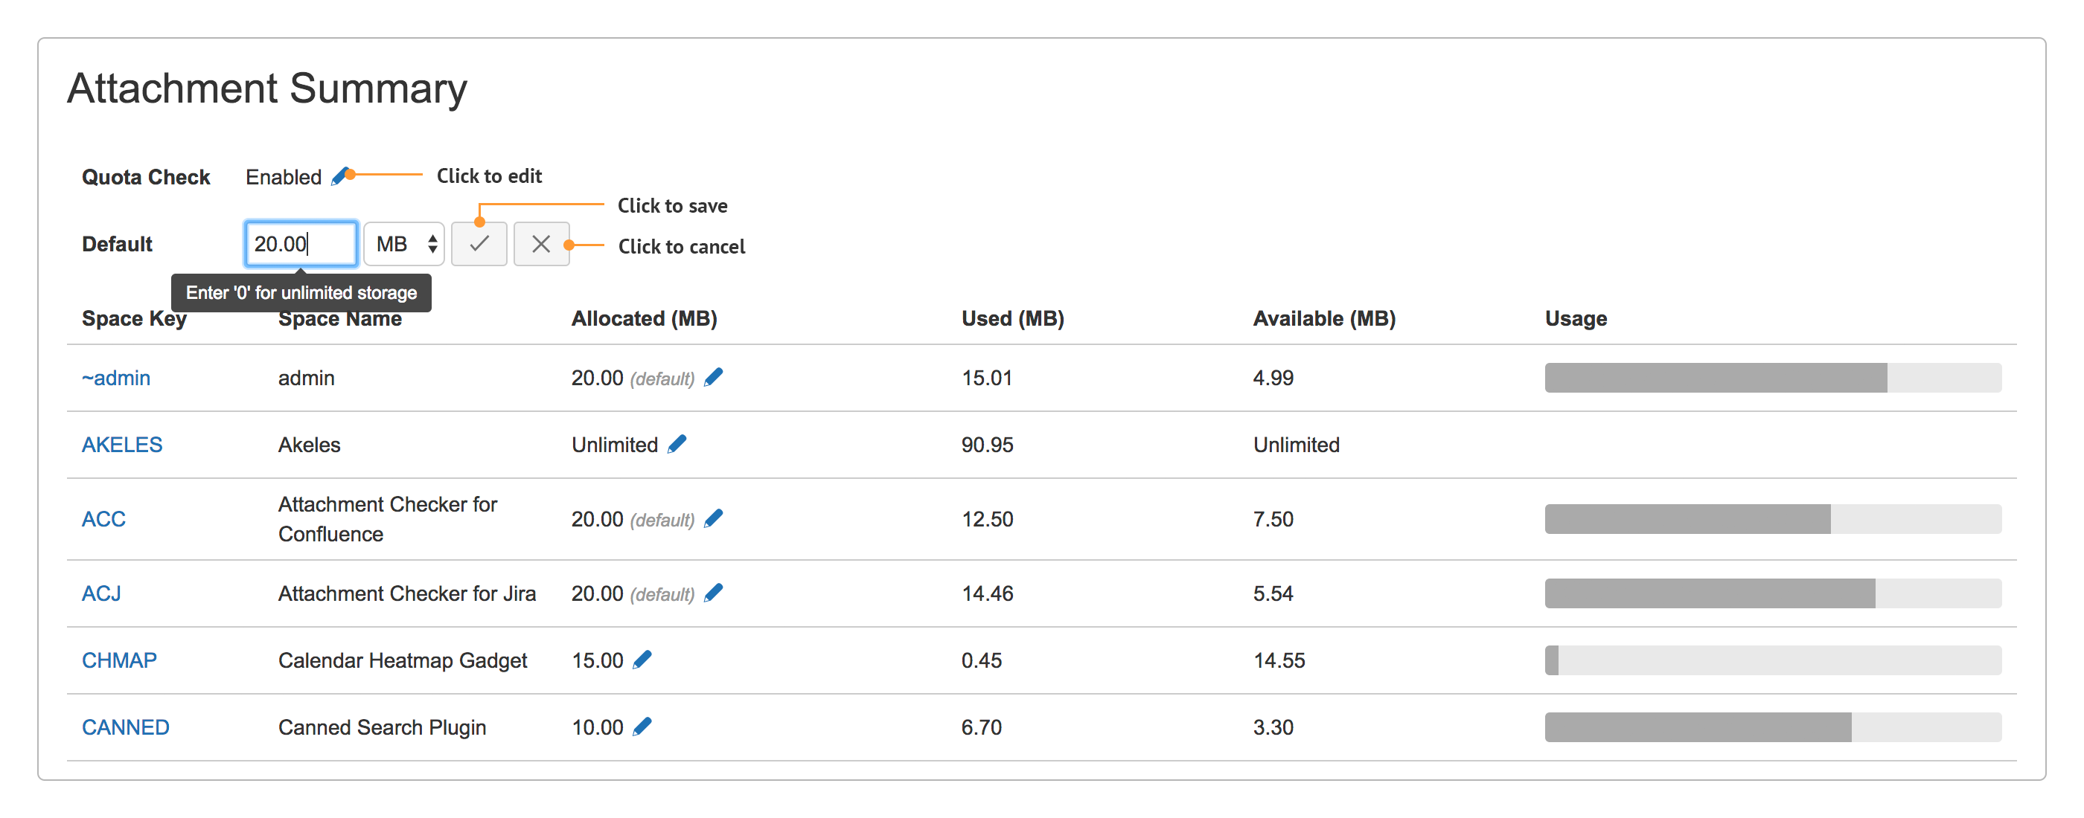The width and height of the screenshot is (2084, 818).
Task: Click the pencil icon beside AKELES Unlimited allocation
Action: coord(678,443)
